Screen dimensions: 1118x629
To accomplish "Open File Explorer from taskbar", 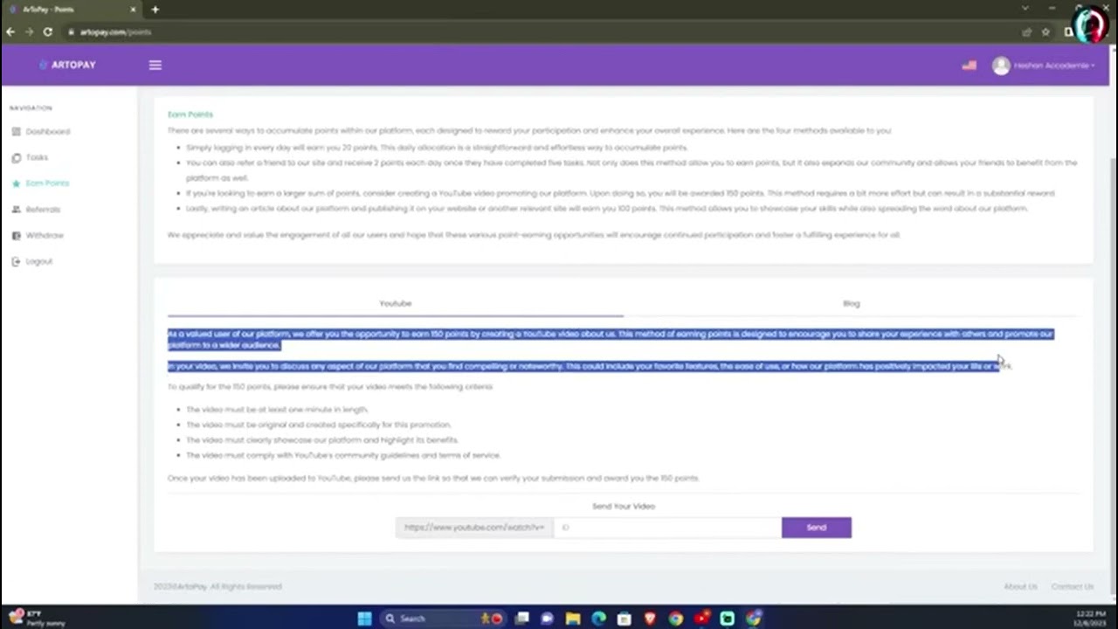I will pyautogui.click(x=573, y=619).
